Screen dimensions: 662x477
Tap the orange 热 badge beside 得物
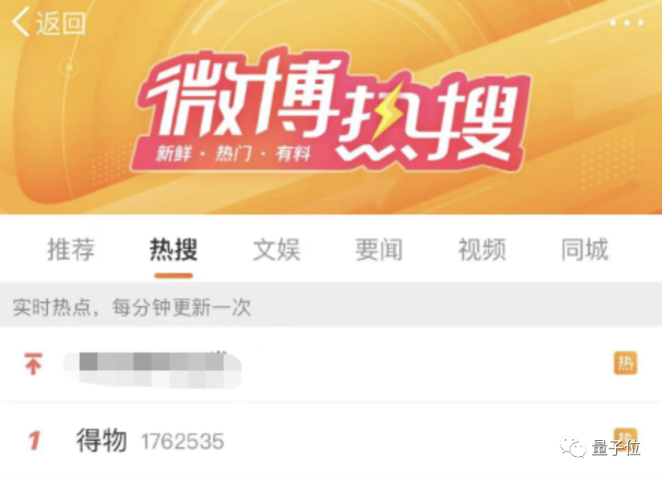625,434
